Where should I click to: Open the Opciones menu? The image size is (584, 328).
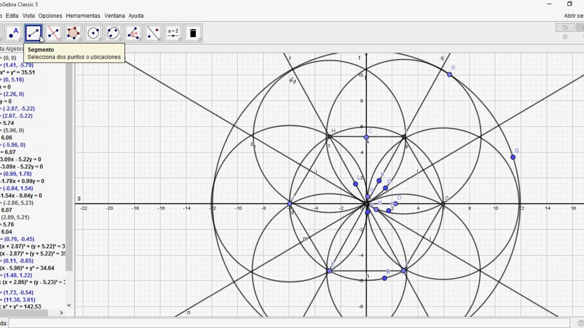(50, 15)
